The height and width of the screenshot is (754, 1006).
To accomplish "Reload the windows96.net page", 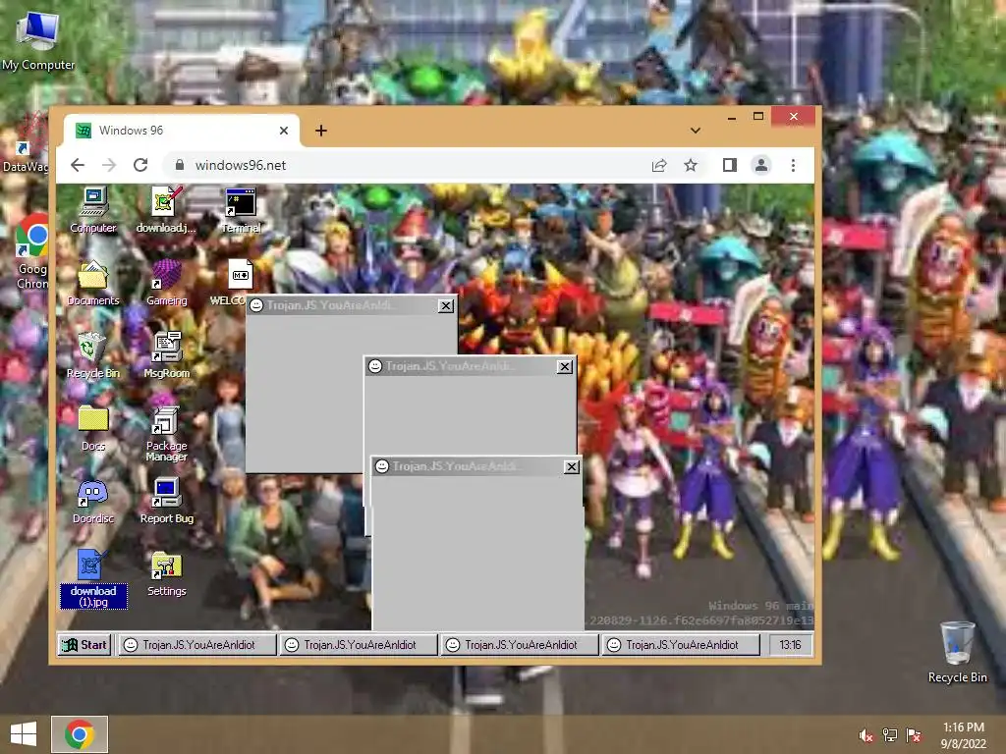I will tap(140, 165).
